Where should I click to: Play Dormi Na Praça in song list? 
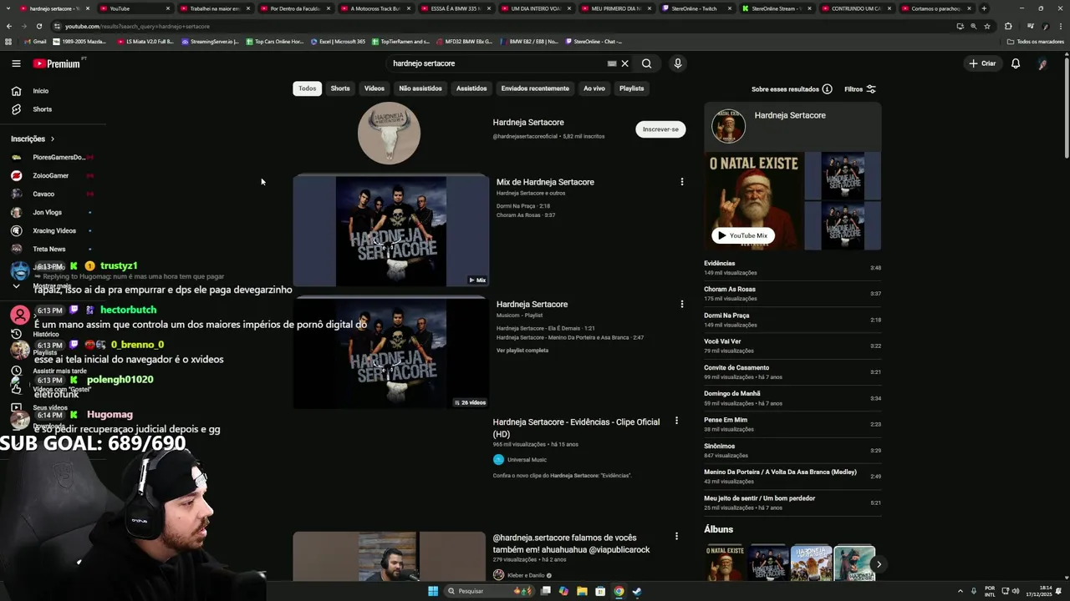click(x=792, y=320)
